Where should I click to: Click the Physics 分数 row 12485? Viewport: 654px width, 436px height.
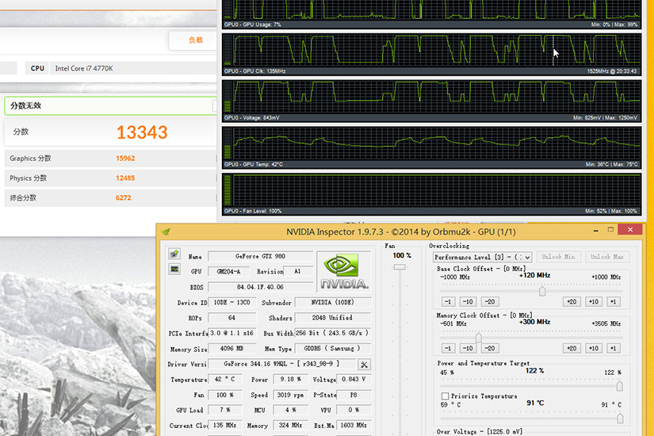click(110, 178)
